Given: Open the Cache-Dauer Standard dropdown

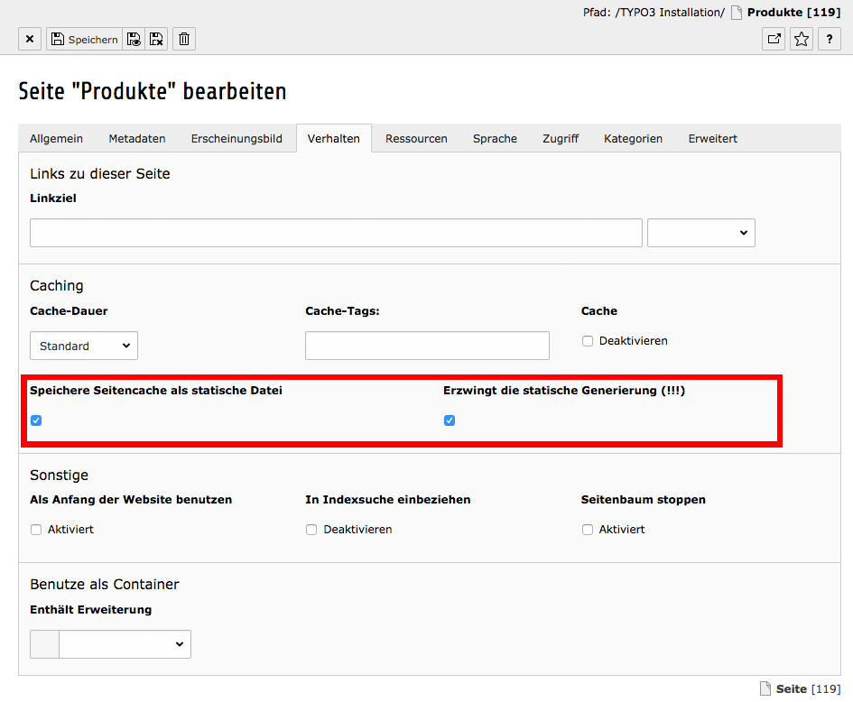Looking at the screenshot, I should [84, 346].
